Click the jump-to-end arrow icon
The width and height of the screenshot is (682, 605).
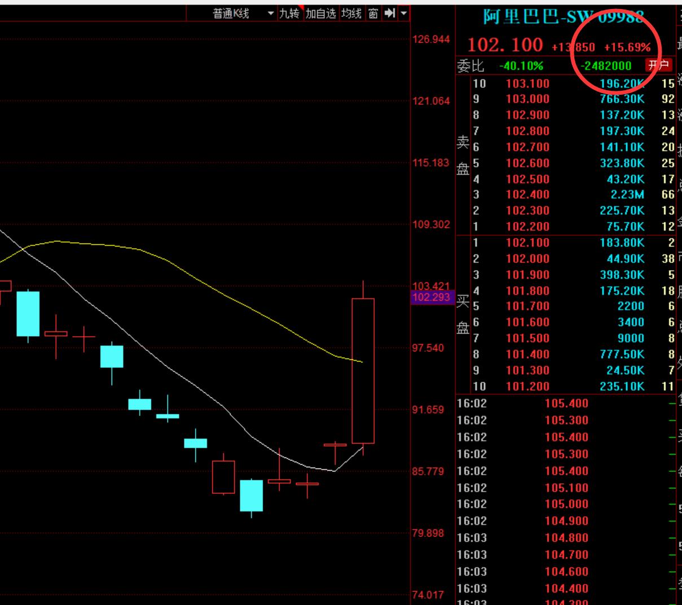coord(389,14)
